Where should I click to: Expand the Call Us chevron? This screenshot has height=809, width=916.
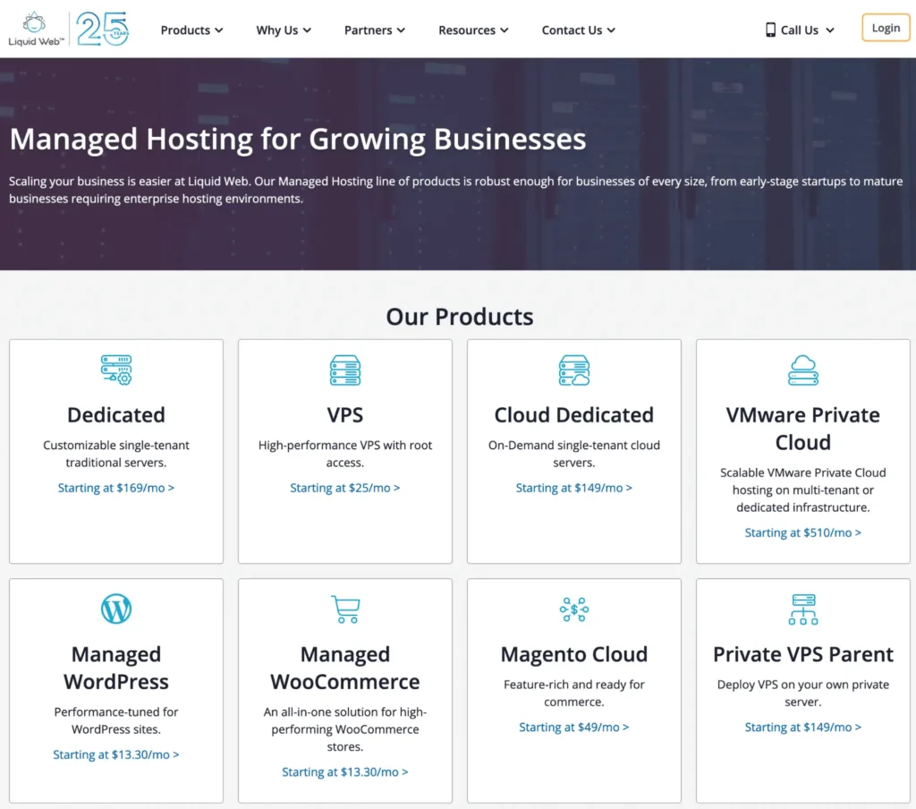tap(830, 30)
